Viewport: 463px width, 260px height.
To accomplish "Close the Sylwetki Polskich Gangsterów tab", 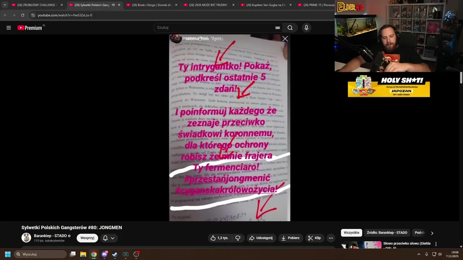I will click(119, 5).
